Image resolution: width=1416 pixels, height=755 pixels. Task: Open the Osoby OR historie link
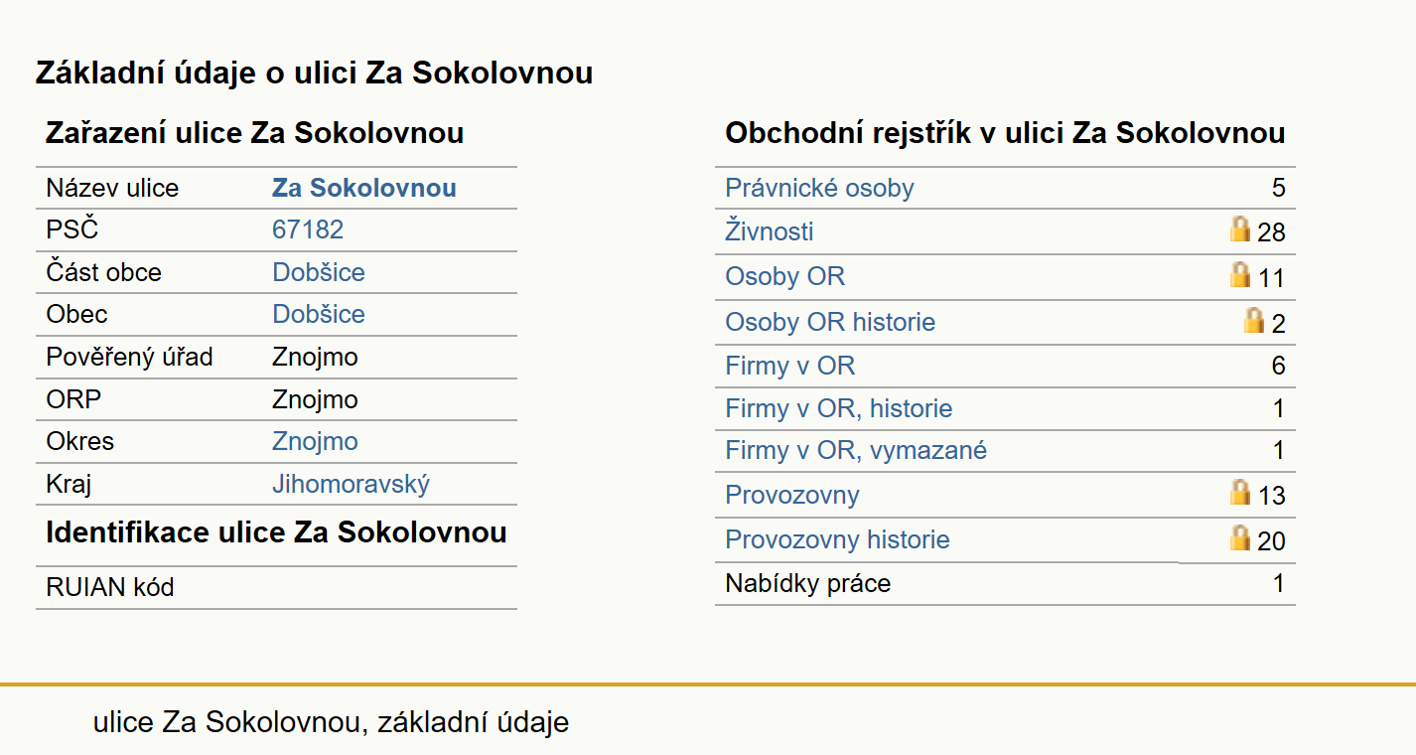click(830, 323)
